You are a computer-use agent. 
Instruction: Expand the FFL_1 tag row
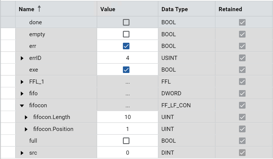tap(22, 82)
